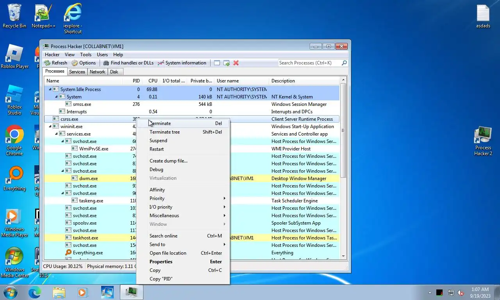Open the iexplore shortcut on desktop
500x300 pixels.
(x=73, y=19)
